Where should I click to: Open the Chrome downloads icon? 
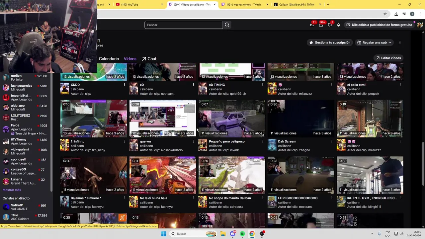click(x=396, y=14)
